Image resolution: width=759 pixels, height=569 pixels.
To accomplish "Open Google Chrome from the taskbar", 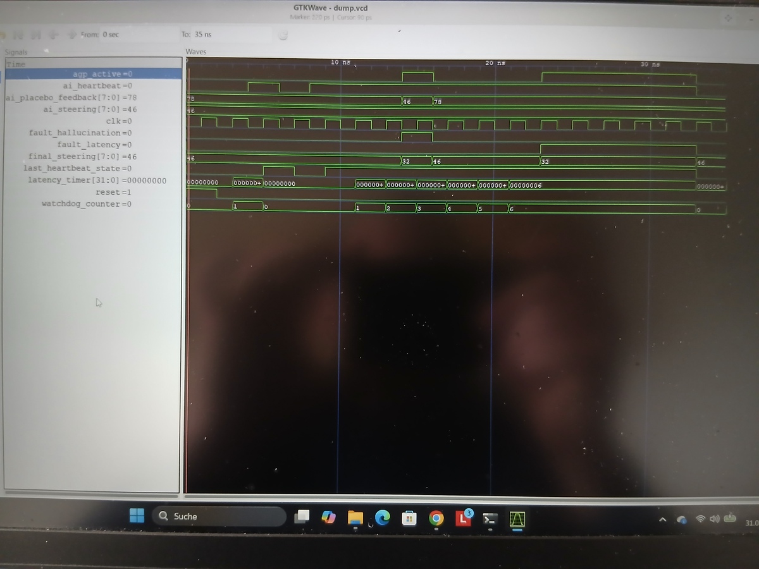I will tap(436, 518).
